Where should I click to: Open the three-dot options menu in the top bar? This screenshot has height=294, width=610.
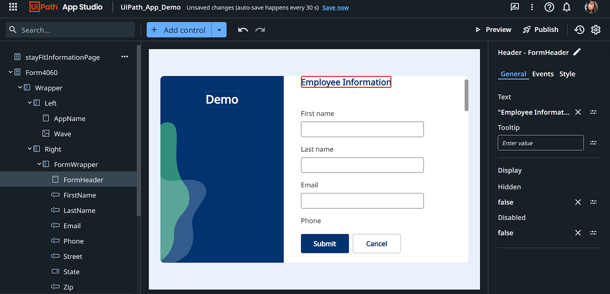(532, 7)
